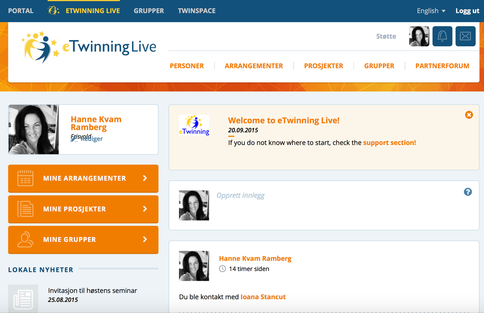484x313 pixels.
Task: Click the date 20.09.2015
Action: [243, 130]
